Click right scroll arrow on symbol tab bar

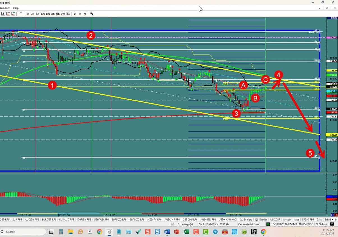336,219
